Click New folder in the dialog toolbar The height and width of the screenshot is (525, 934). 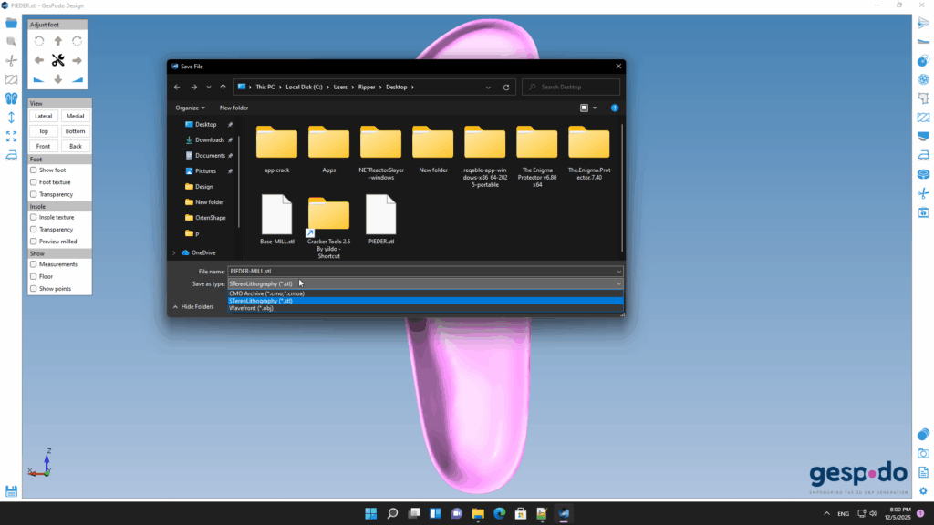(x=233, y=108)
